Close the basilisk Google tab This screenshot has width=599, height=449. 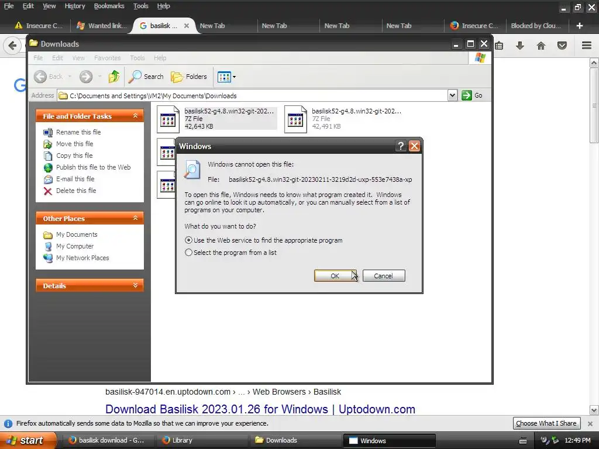tap(187, 26)
